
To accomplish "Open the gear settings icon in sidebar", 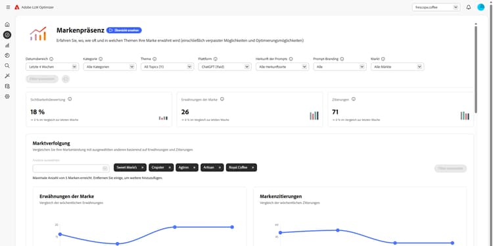I will [7, 97].
